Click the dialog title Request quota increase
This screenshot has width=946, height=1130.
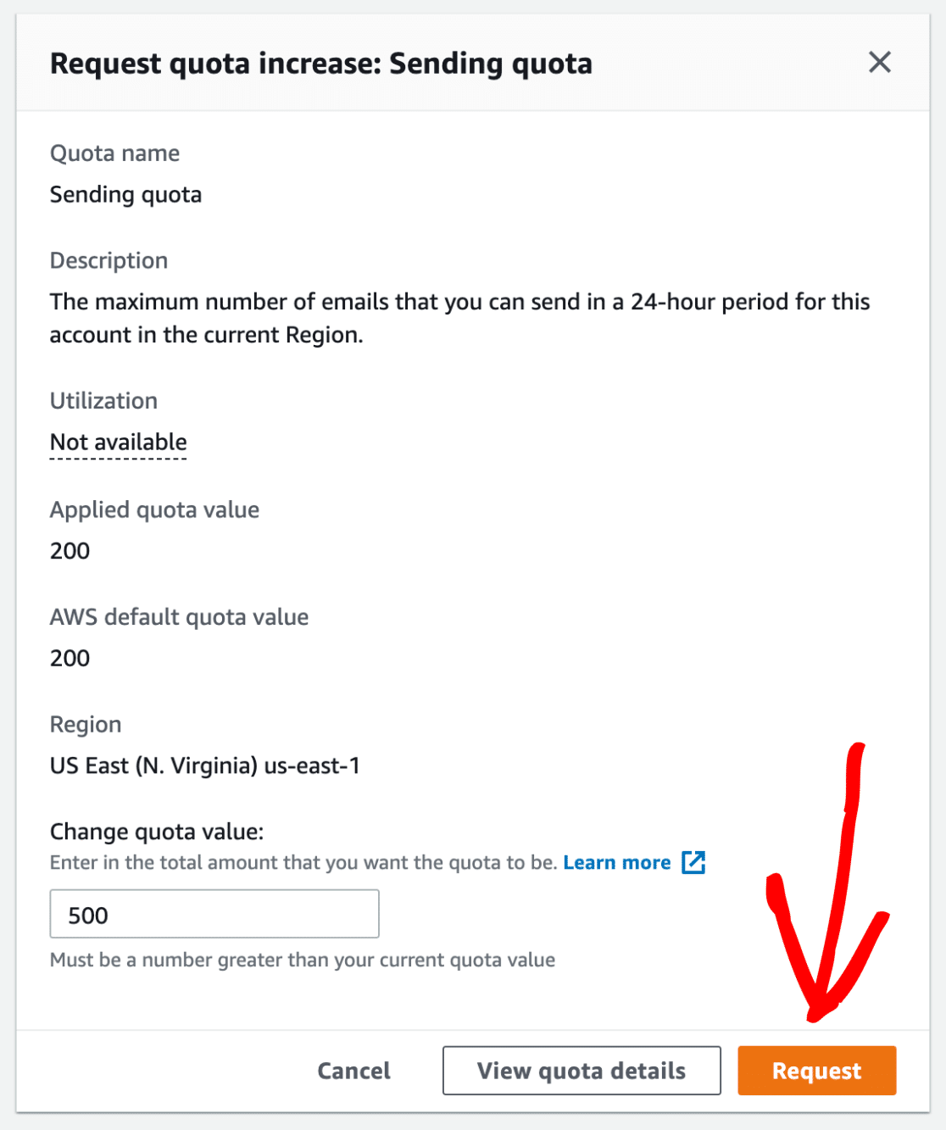[321, 64]
